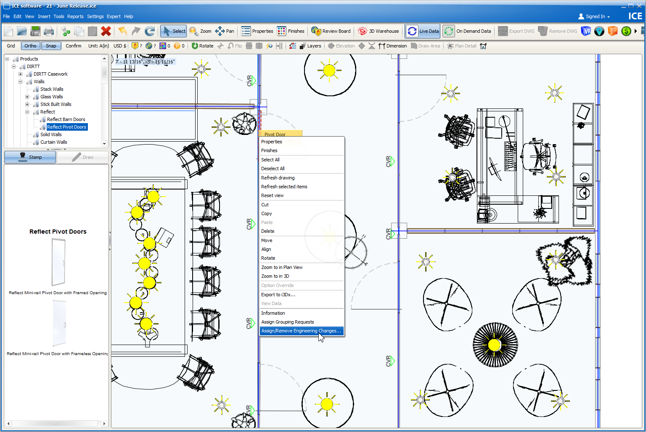646x432 pixels.
Task: Click the red X Delete icon
Action: coord(106,31)
